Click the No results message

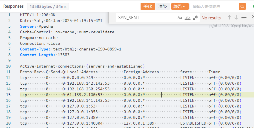point(211,18)
